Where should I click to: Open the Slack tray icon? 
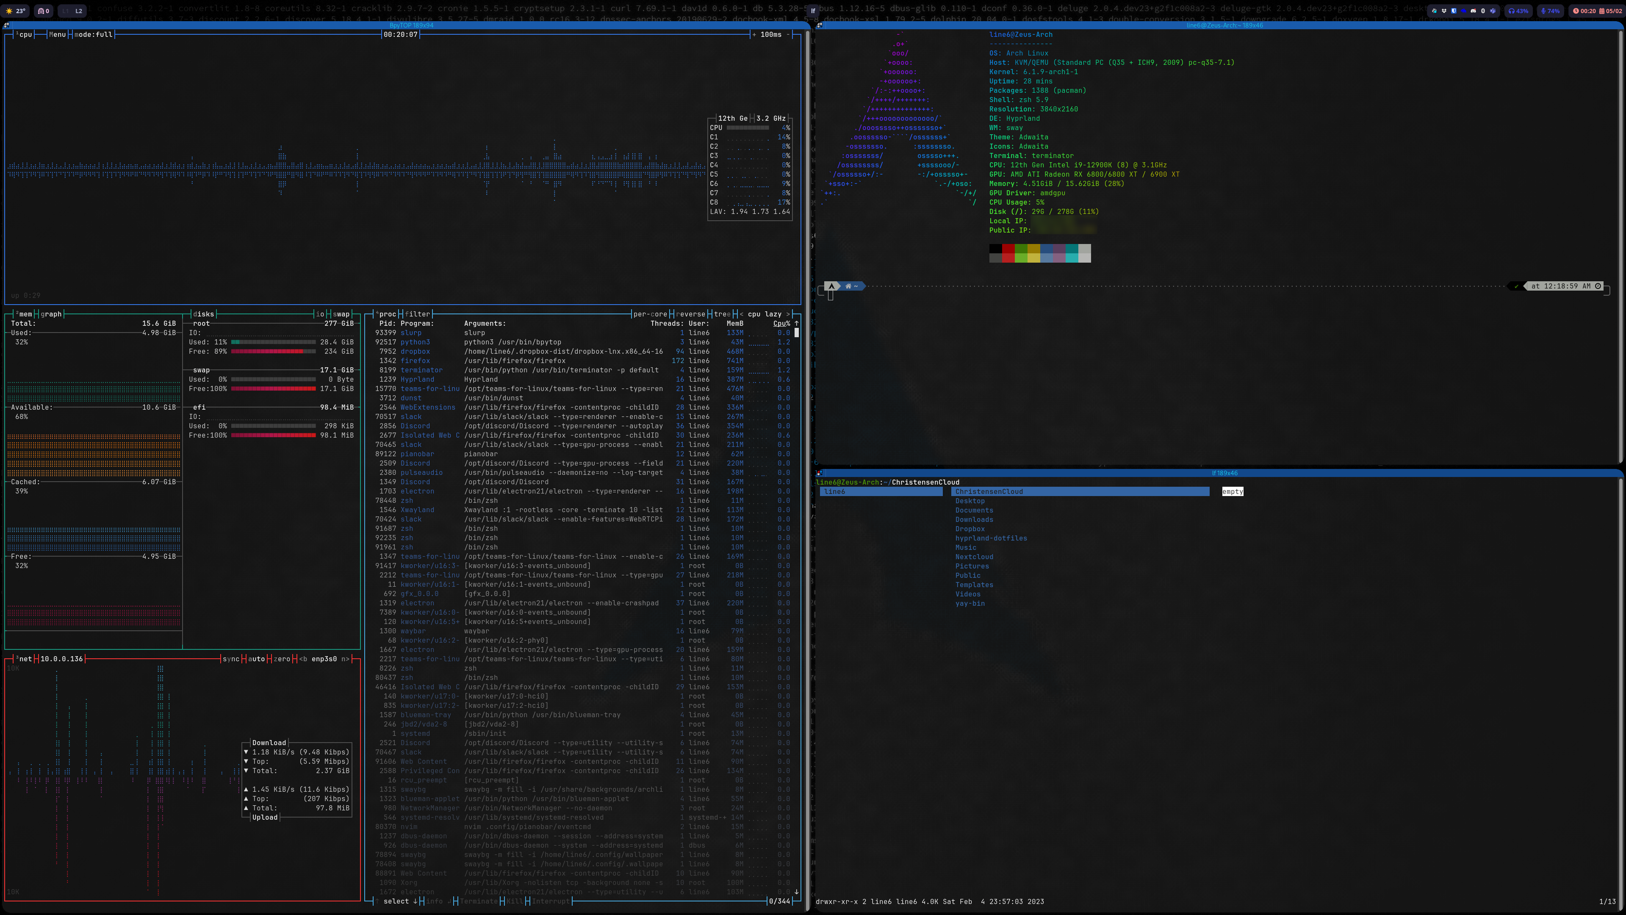[x=1434, y=11]
